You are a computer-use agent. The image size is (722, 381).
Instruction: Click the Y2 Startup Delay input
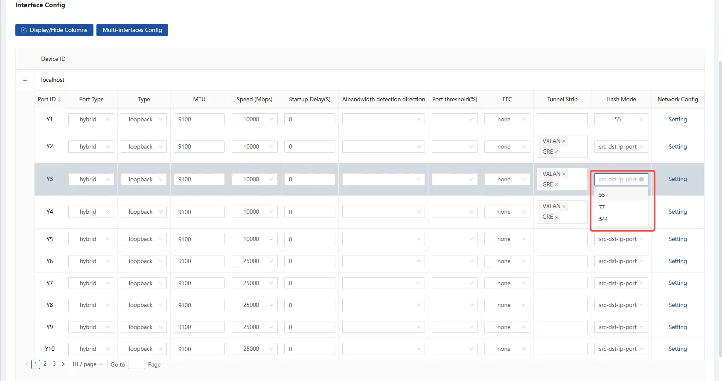pyautogui.click(x=310, y=146)
